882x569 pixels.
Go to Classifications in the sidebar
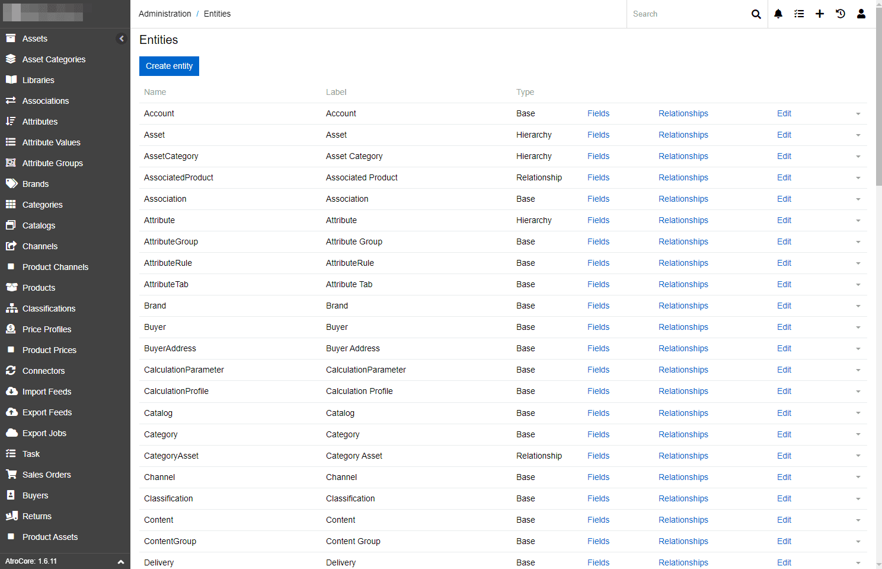tap(49, 309)
